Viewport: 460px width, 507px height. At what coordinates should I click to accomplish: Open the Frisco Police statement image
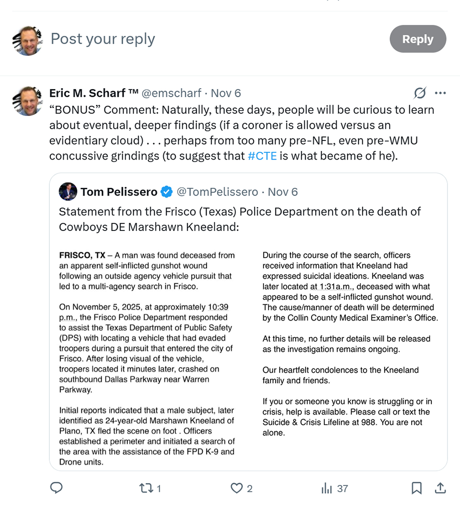point(248,357)
